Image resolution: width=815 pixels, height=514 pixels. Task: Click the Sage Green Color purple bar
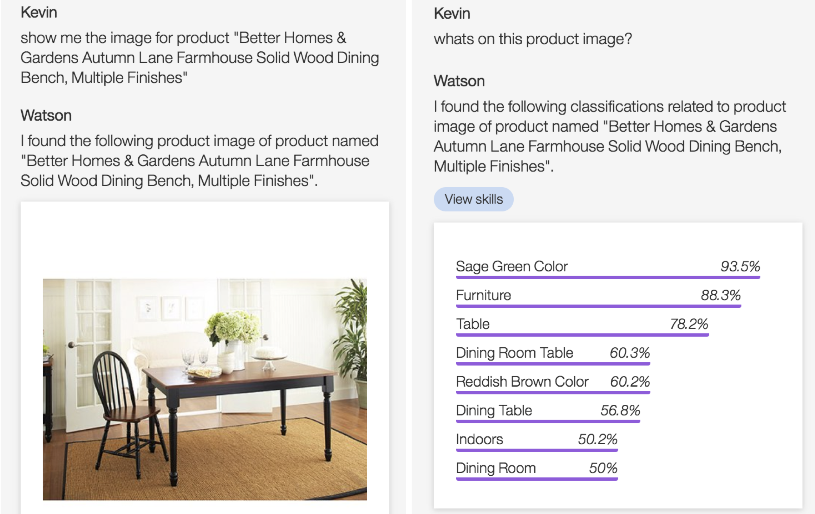608,277
